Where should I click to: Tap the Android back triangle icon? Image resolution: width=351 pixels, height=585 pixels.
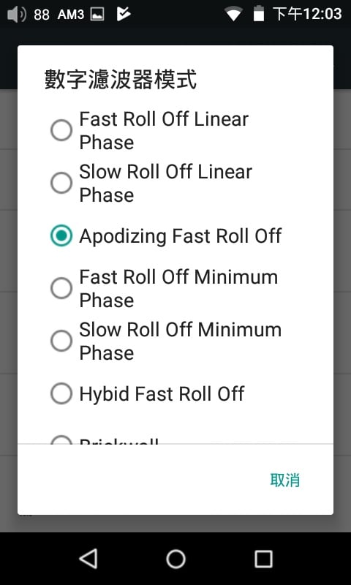tap(88, 559)
